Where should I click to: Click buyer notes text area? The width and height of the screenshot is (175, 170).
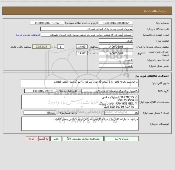click(x=80, y=124)
